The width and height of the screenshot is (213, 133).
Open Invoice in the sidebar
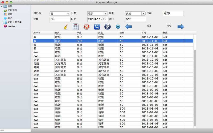point(11,26)
